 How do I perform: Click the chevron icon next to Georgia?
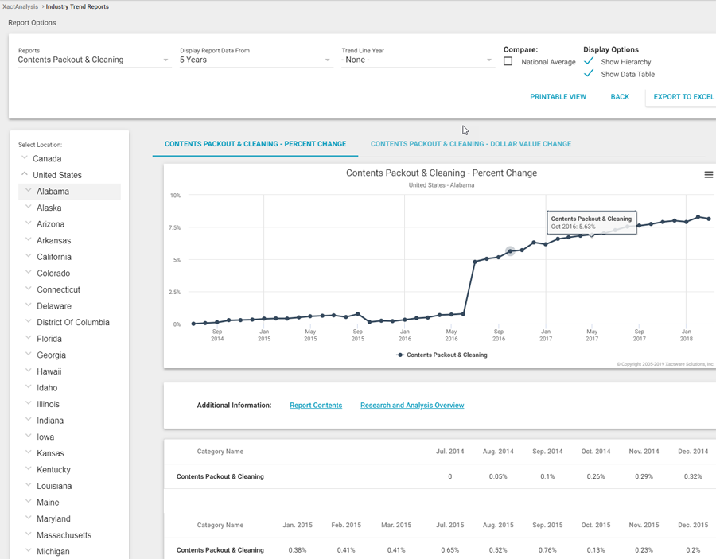[29, 355]
